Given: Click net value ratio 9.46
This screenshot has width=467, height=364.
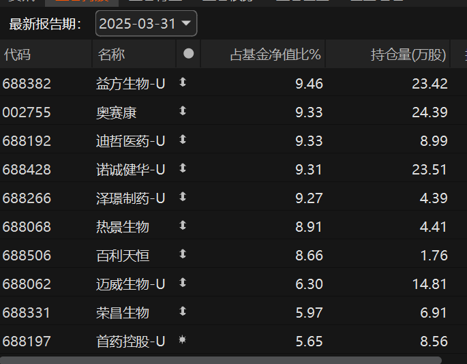Looking at the screenshot, I should click(309, 84).
